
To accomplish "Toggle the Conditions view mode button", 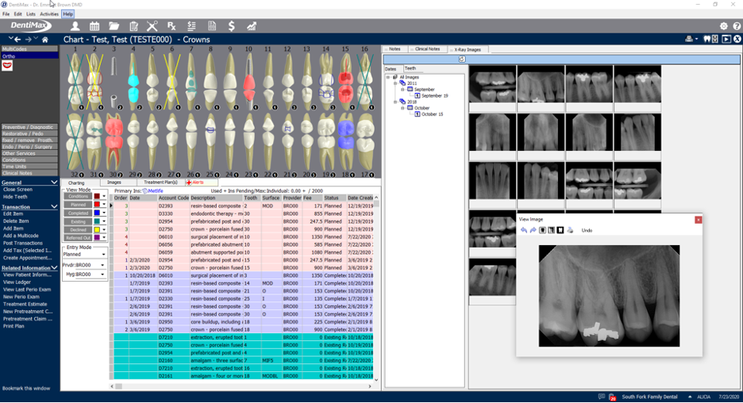I will pyautogui.click(x=78, y=196).
